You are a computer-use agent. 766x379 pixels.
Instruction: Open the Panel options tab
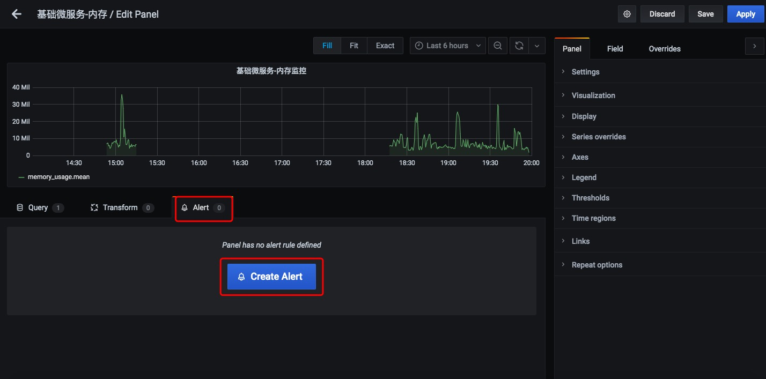tap(572, 49)
